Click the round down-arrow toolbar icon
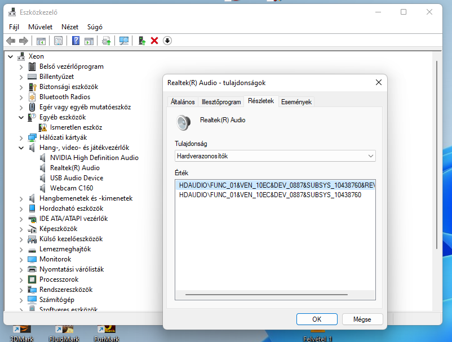452x342 pixels. coord(167,41)
